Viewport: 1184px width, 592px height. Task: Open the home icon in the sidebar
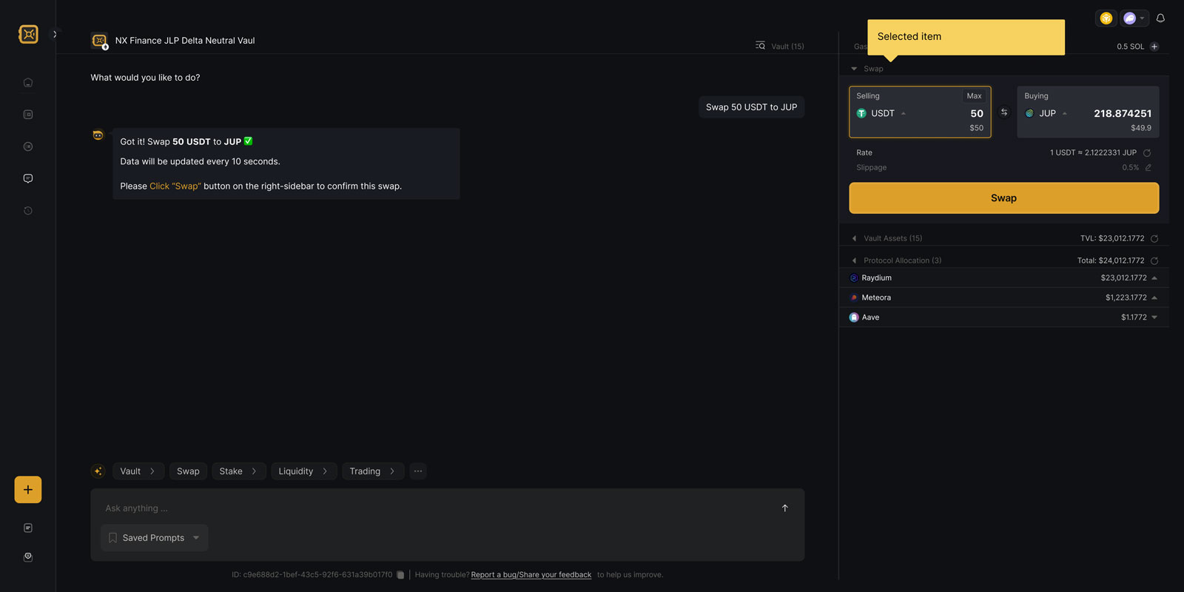28,83
